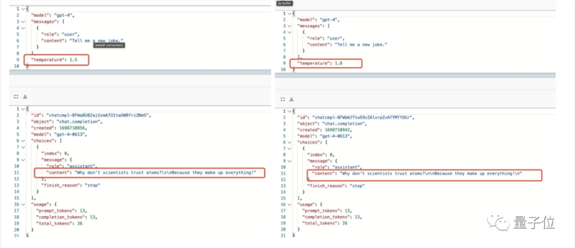This screenshot has width=575, height=248.
Task: Click the "gpt-4" model value in the right request
Action: [x=335, y=20]
